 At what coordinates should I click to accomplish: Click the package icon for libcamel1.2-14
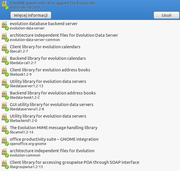[5, 130]
